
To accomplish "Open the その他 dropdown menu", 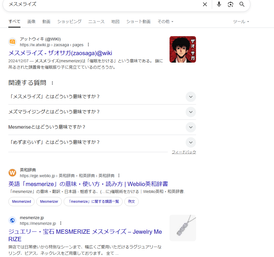I will pyautogui.click(x=165, y=22).
